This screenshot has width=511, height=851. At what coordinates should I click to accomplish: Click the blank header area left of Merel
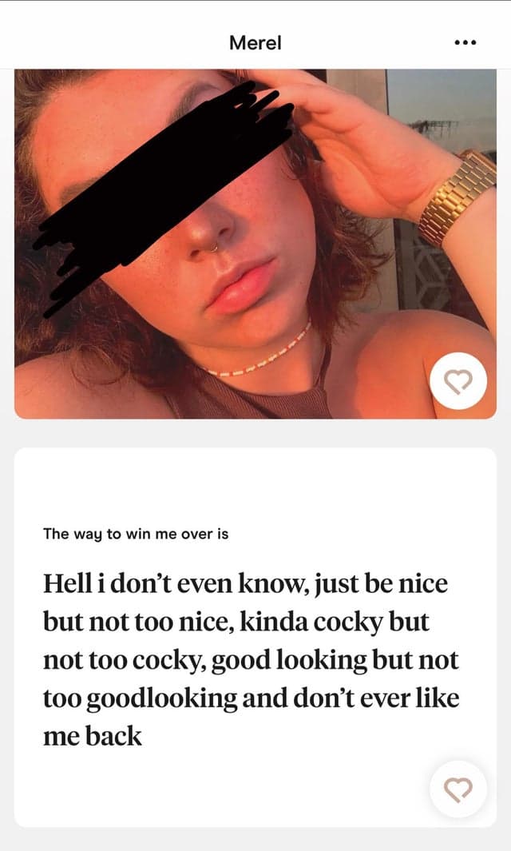point(109,42)
